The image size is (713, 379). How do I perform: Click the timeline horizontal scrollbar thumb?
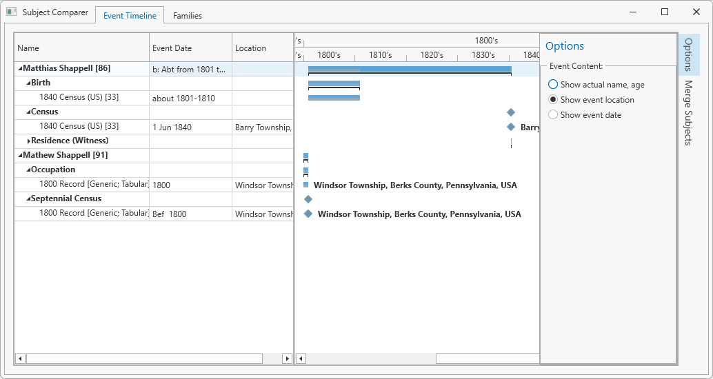click(x=487, y=359)
